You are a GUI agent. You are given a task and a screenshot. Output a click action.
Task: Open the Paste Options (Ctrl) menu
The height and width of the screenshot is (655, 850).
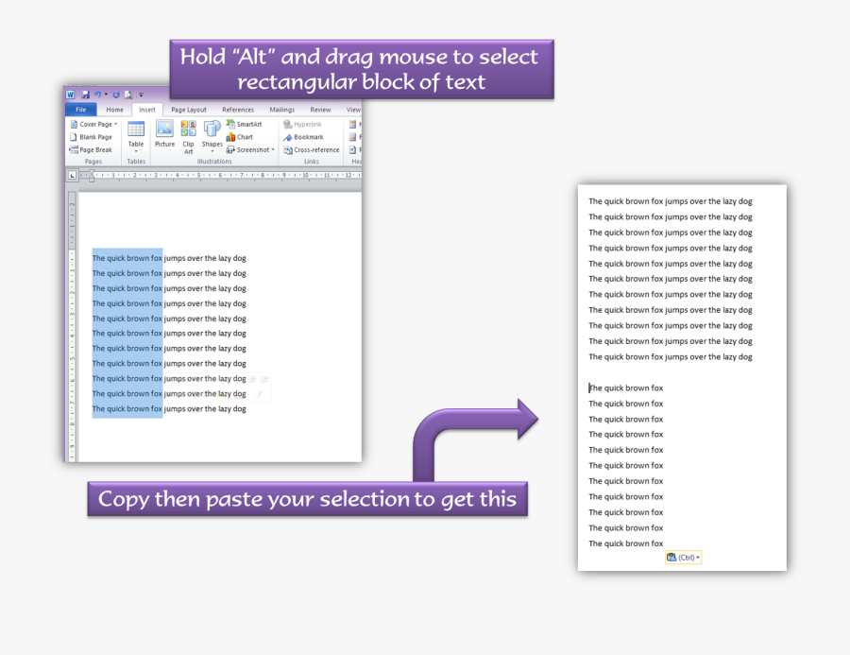click(x=683, y=557)
